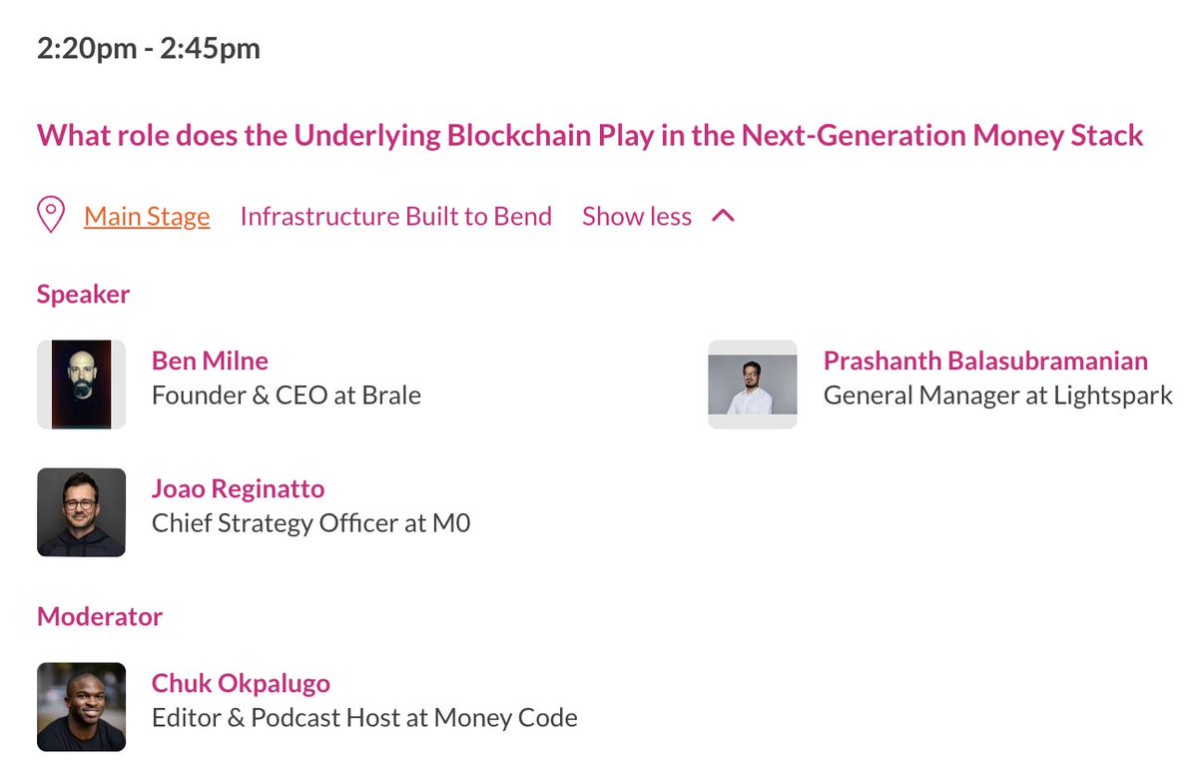The height and width of the screenshot is (784, 1198).
Task: Click Editor & Podcast Host at Money Code
Action: (x=364, y=718)
